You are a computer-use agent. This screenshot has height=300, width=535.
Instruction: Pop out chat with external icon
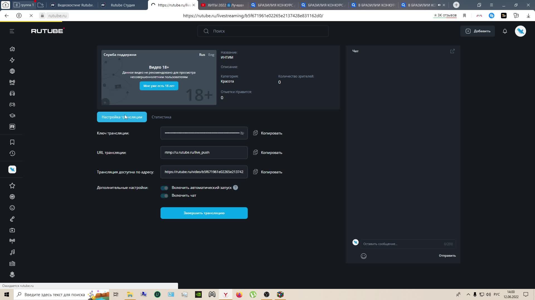[x=452, y=51]
